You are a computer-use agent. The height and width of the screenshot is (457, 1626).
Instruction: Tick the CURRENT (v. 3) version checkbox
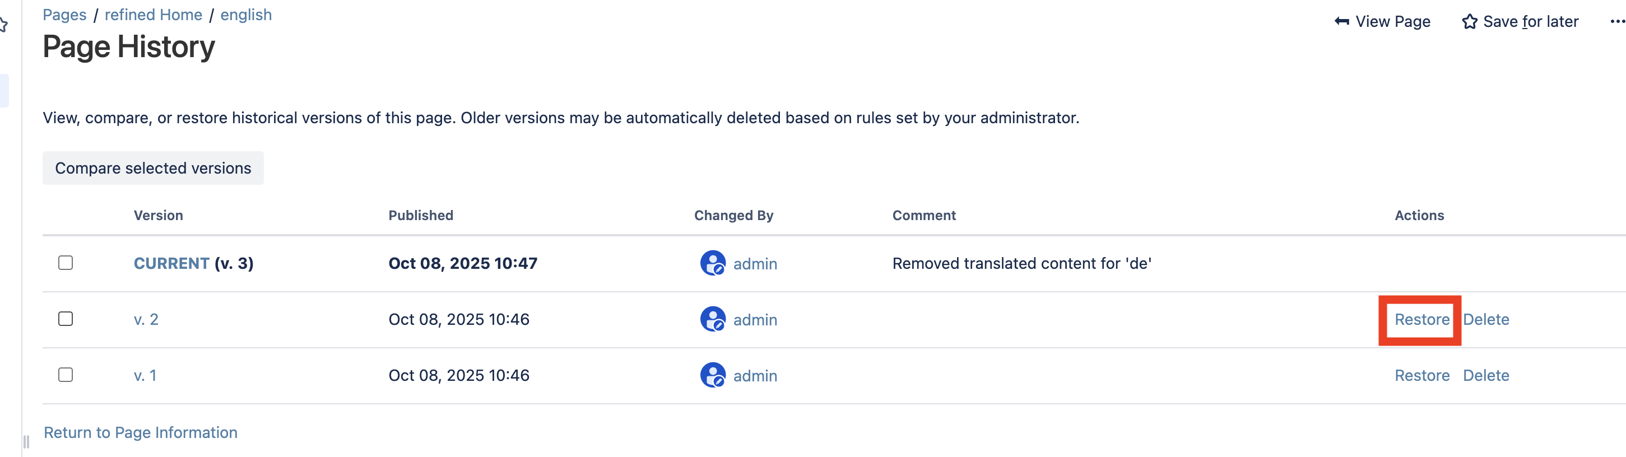tap(66, 263)
